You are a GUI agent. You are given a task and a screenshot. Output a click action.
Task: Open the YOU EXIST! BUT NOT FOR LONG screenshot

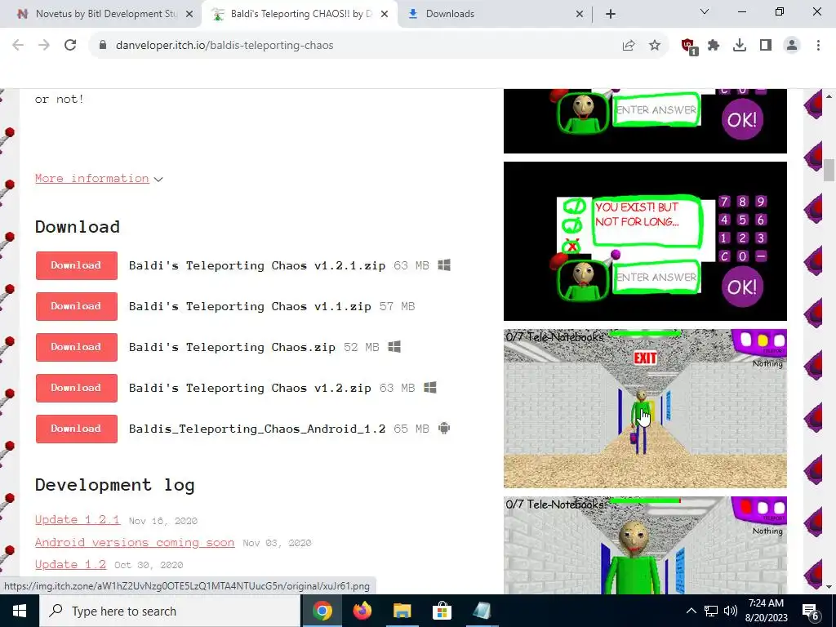click(645, 241)
